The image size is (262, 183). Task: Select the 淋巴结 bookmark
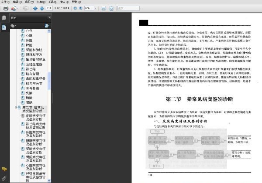pyautogui.click(x=31, y=69)
